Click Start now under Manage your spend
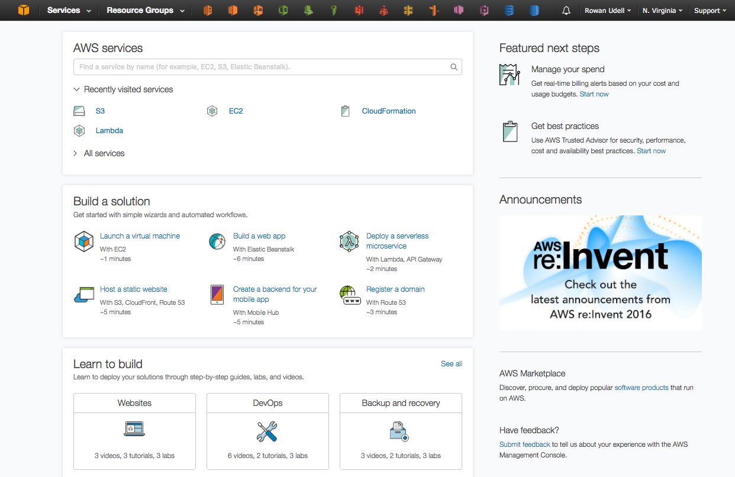The height and width of the screenshot is (477, 735). 594,94
